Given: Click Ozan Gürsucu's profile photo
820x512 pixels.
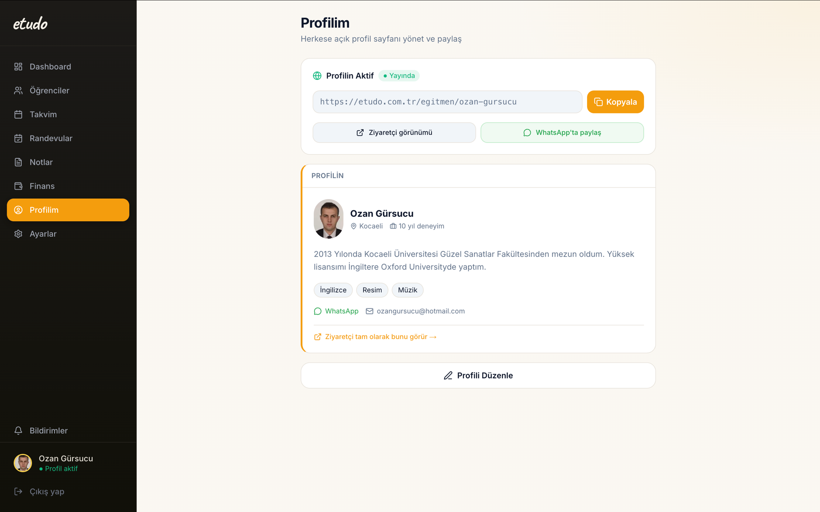Looking at the screenshot, I should click(x=328, y=219).
